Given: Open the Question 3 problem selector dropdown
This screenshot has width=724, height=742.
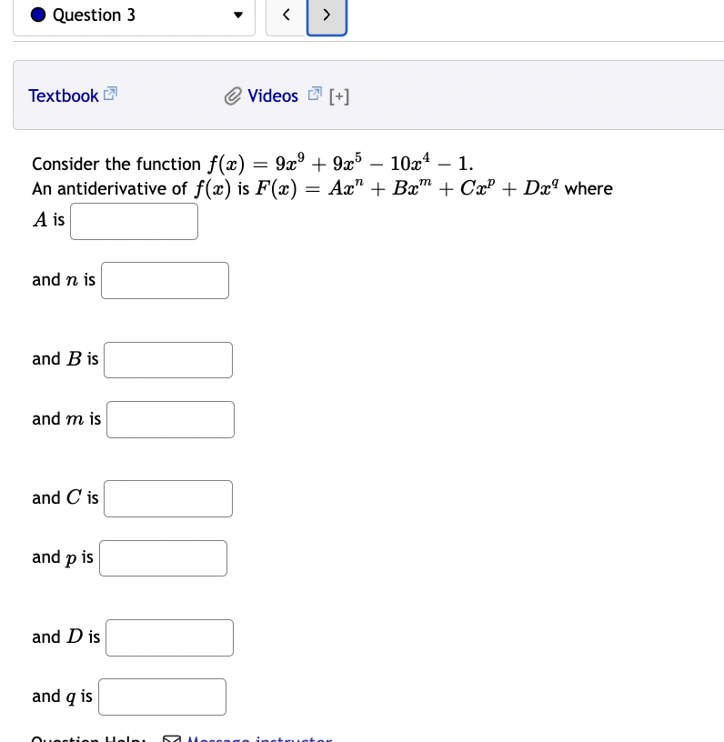Looking at the screenshot, I should [x=135, y=15].
